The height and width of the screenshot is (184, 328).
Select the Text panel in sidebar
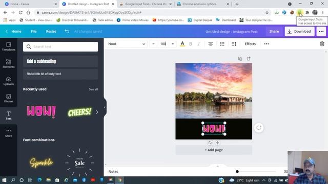[x=9, y=116]
